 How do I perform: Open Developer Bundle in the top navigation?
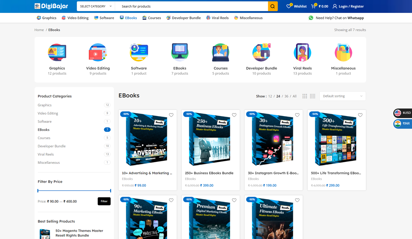point(184,18)
